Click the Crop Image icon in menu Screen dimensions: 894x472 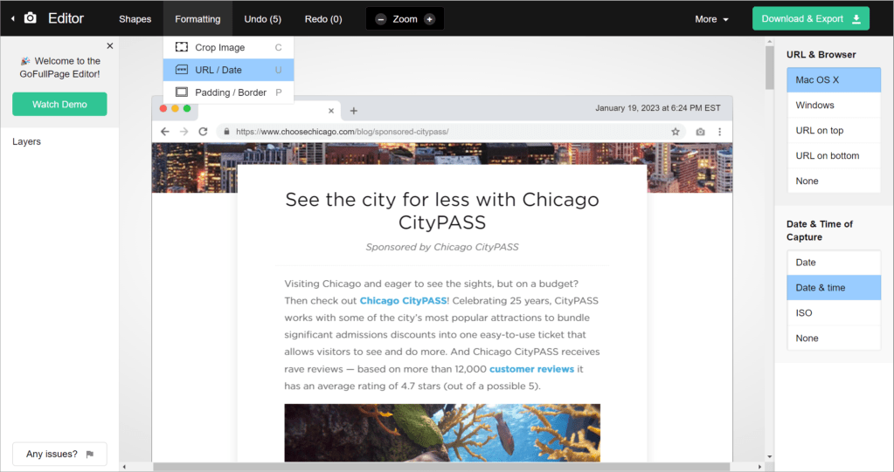point(182,47)
